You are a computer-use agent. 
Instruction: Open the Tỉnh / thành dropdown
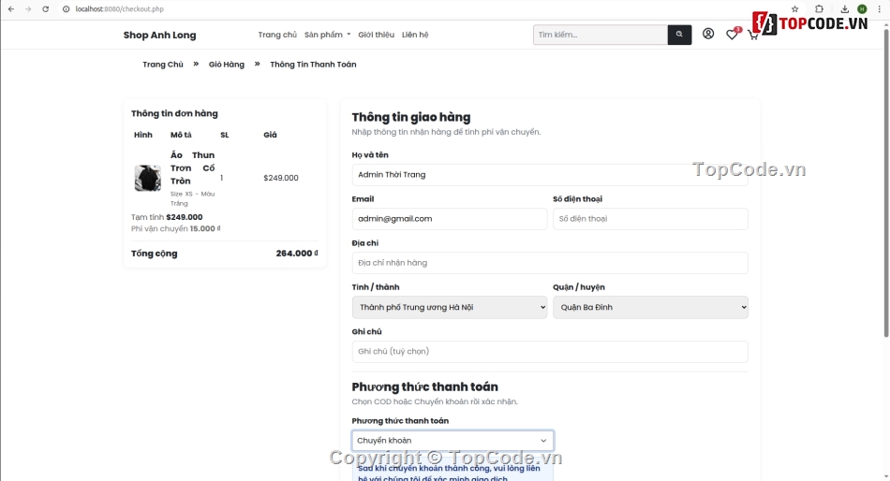pyautogui.click(x=450, y=308)
